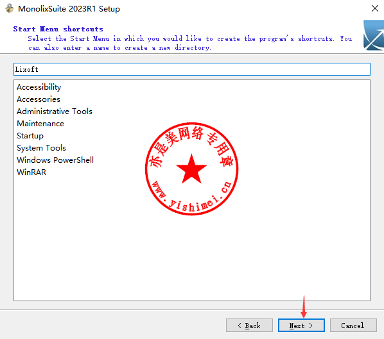Go back with the Back button
Image resolution: width=384 pixels, height=339 pixels.
(x=249, y=326)
